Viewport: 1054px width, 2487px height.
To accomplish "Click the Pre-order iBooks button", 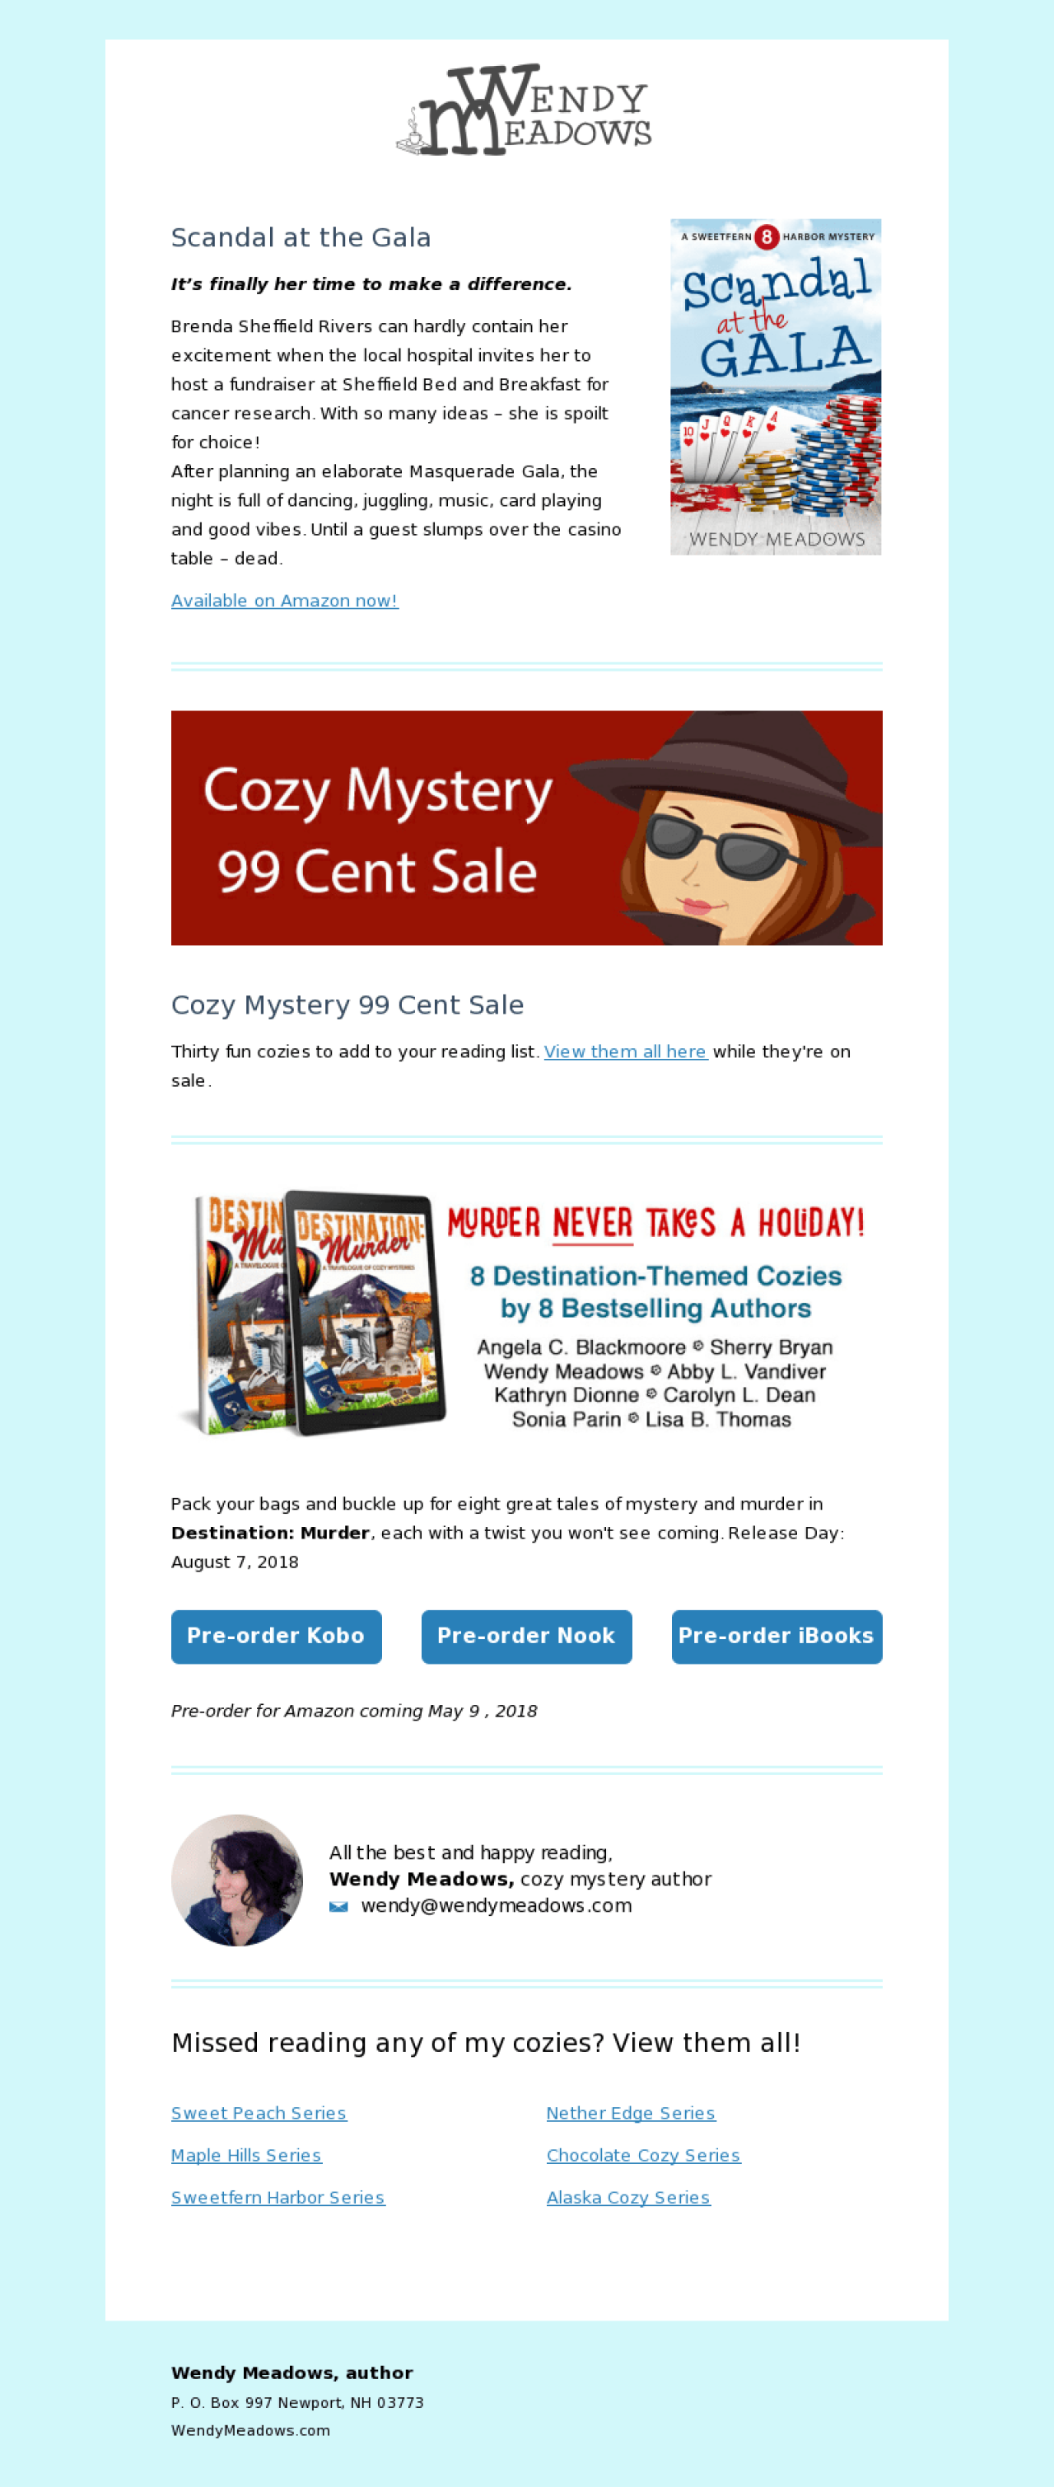I will [x=777, y=1636].
